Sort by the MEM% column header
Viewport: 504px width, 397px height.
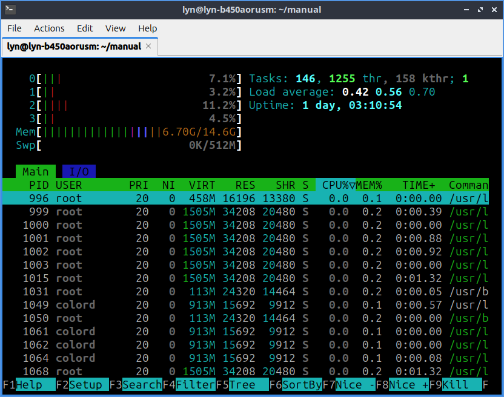tap(370, 185)
